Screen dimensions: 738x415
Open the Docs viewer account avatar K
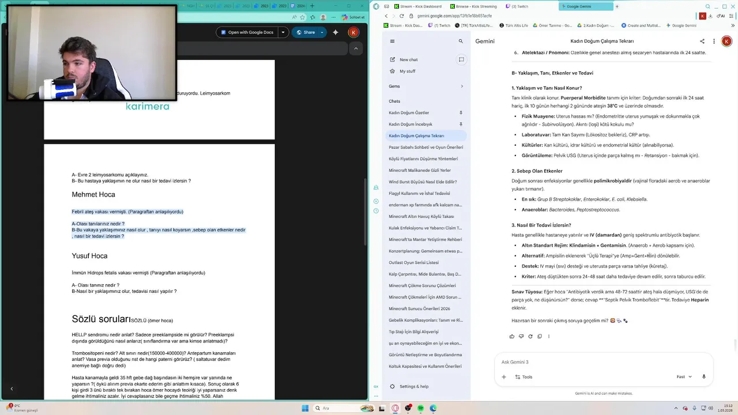[x=353, y=32]
